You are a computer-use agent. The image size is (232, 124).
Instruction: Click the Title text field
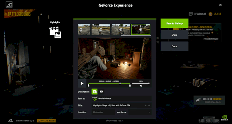pyautogui.click(x=122, y=105)
